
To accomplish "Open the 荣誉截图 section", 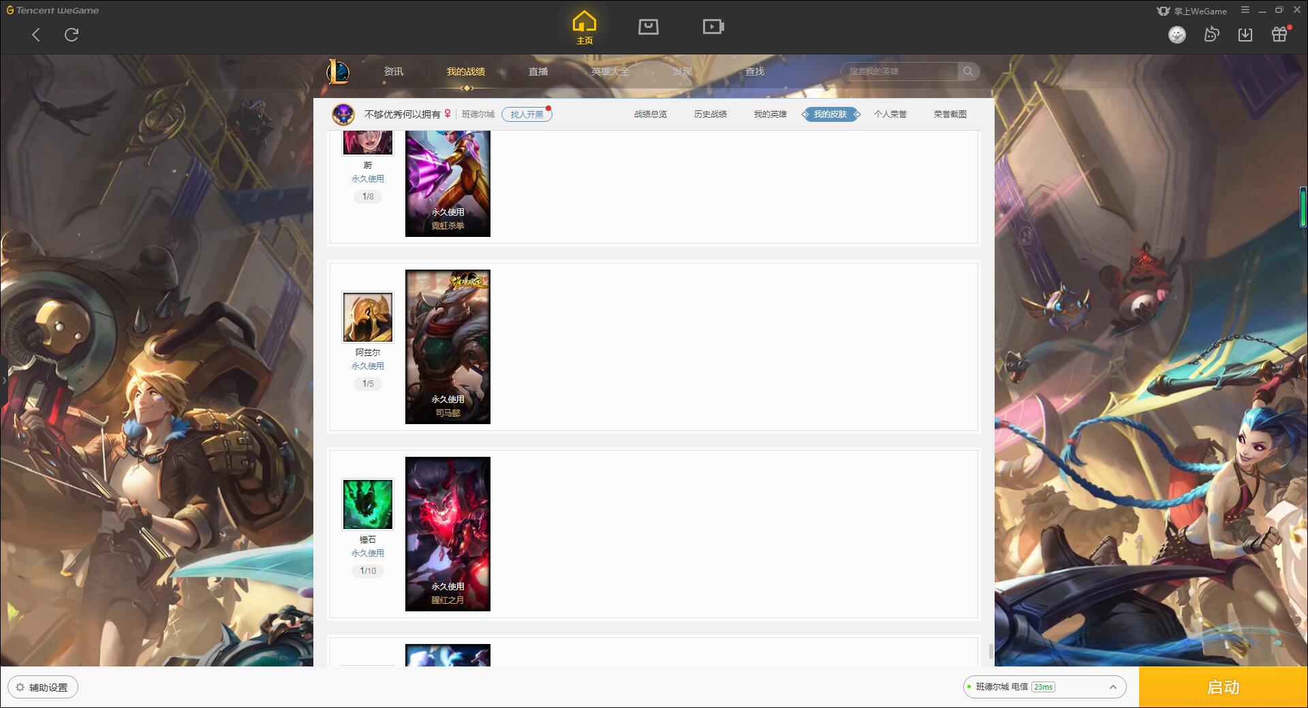I will pos(950,114).
